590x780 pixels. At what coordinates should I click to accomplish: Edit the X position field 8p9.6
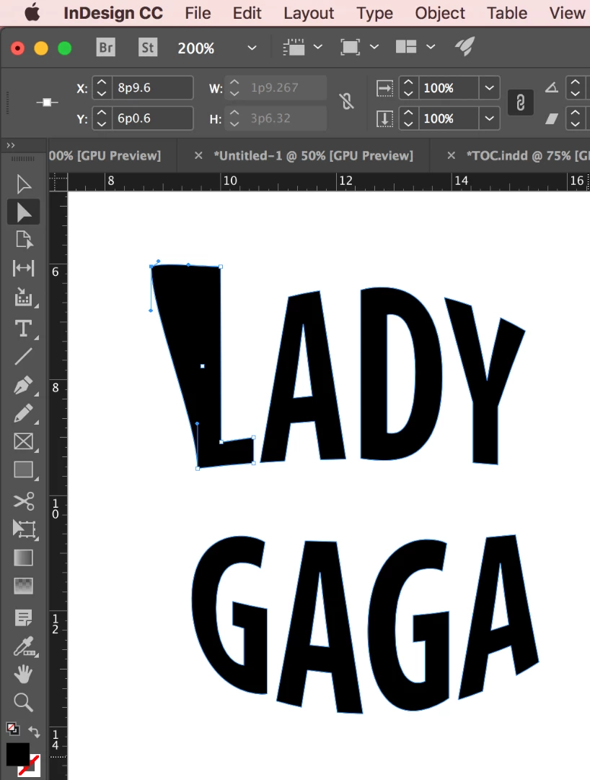[x=152, y=88]
